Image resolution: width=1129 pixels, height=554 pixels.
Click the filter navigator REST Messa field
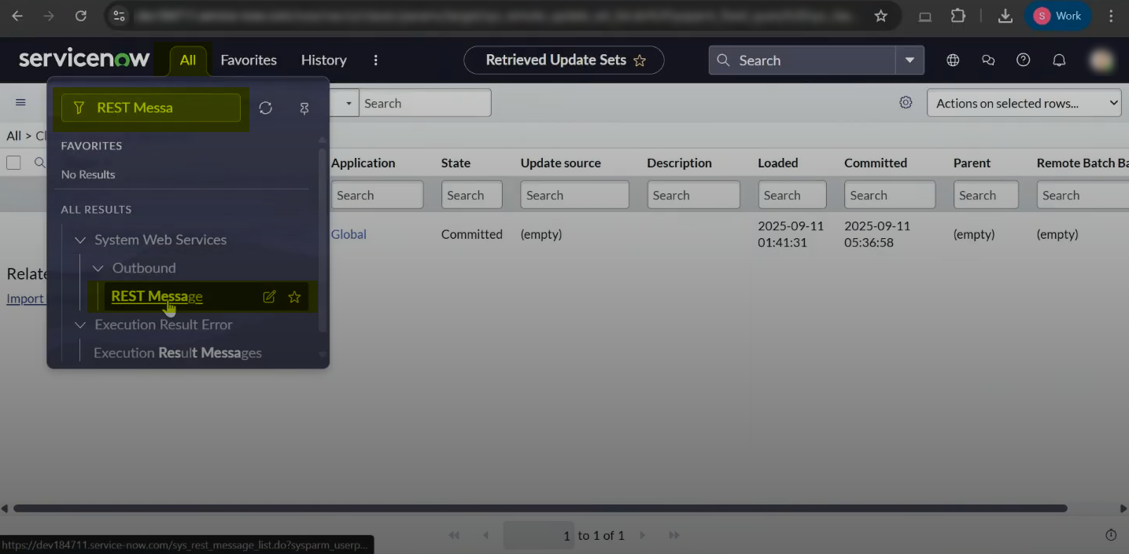(151, 108)
